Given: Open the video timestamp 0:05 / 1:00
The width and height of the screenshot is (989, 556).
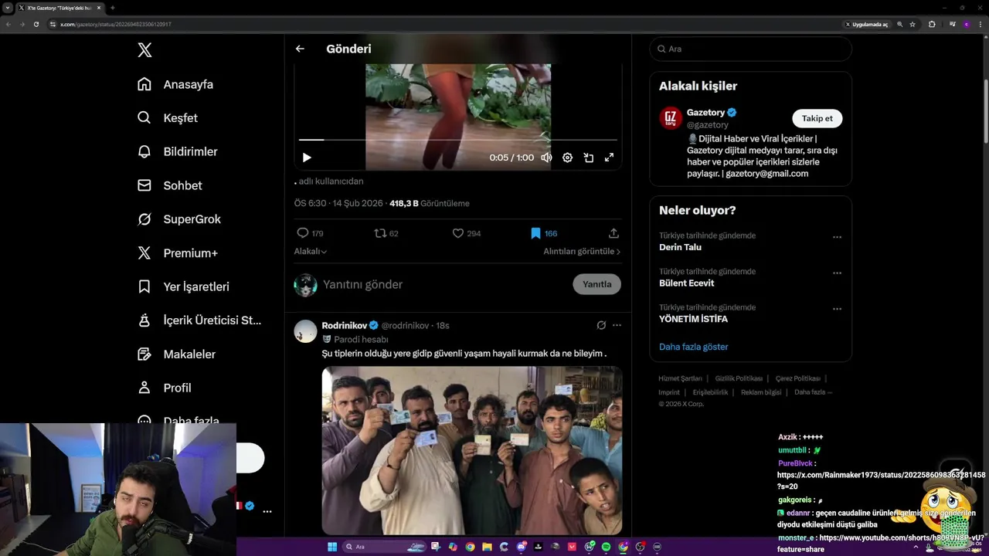Looking at the screenshot, I should [511, 158].
